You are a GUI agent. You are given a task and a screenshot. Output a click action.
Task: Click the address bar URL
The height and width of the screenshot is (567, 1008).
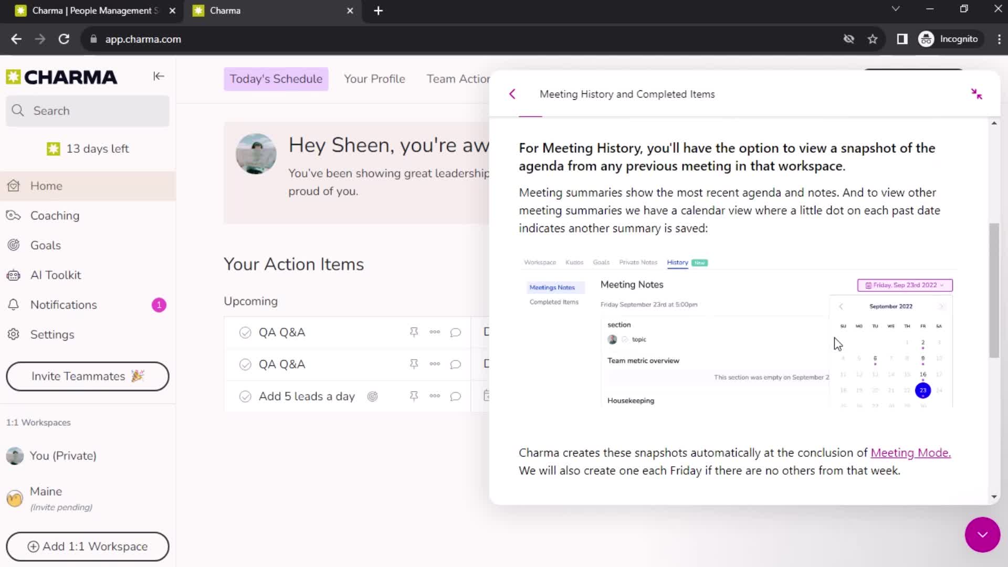coord(143,39)
